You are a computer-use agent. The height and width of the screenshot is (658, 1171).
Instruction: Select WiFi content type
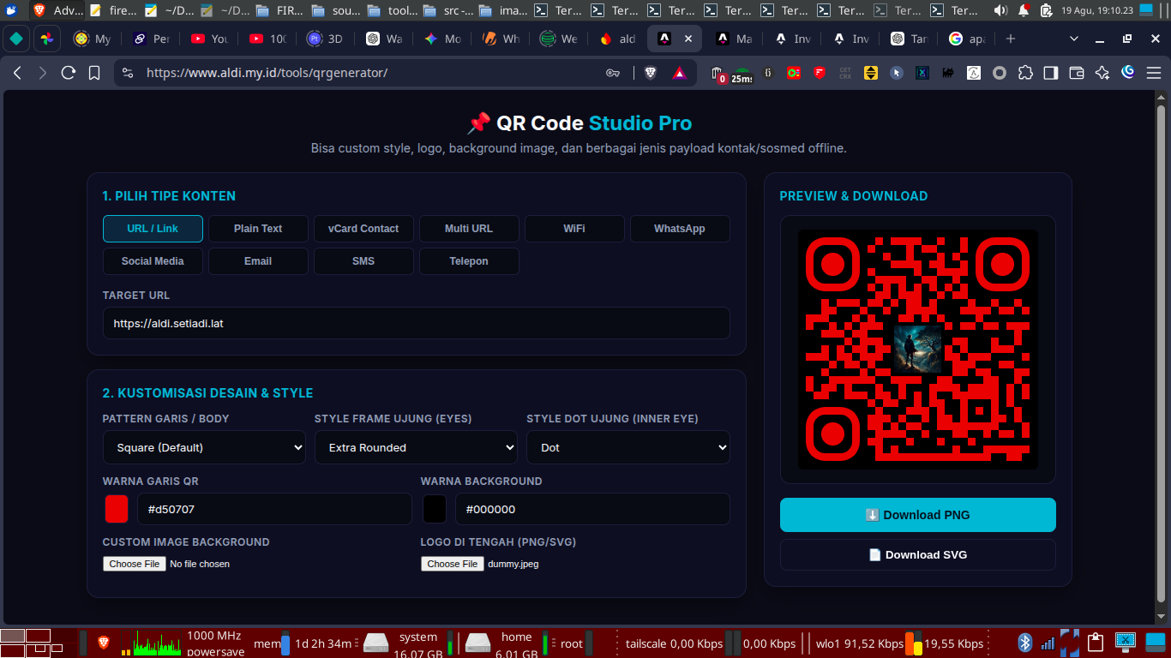pyautogui.click(x=574, y=229)
